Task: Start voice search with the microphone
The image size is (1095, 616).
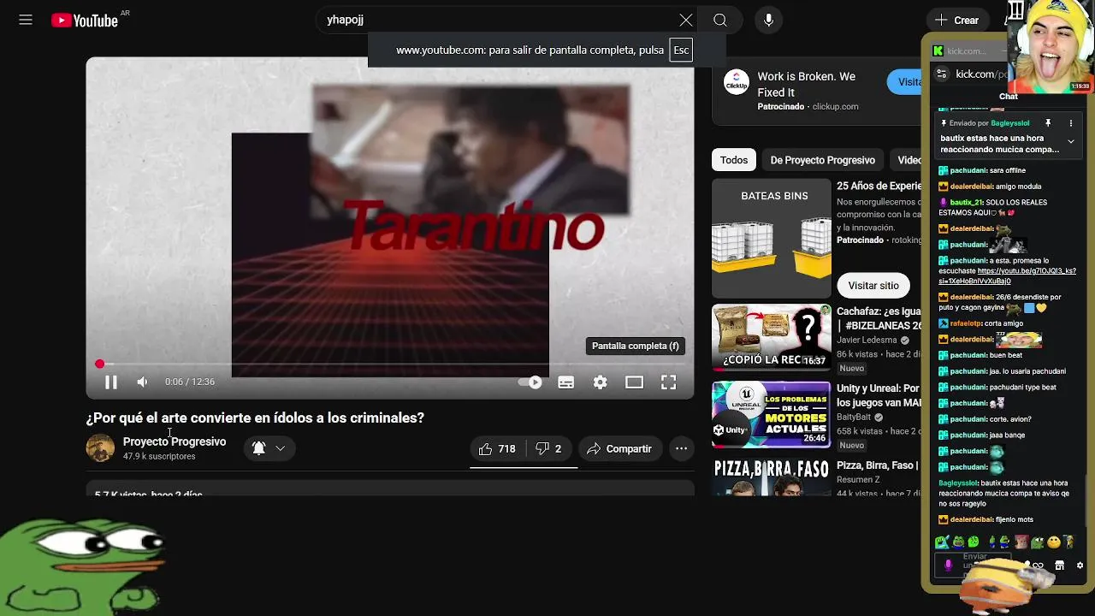Action: [x=768, y=20]
